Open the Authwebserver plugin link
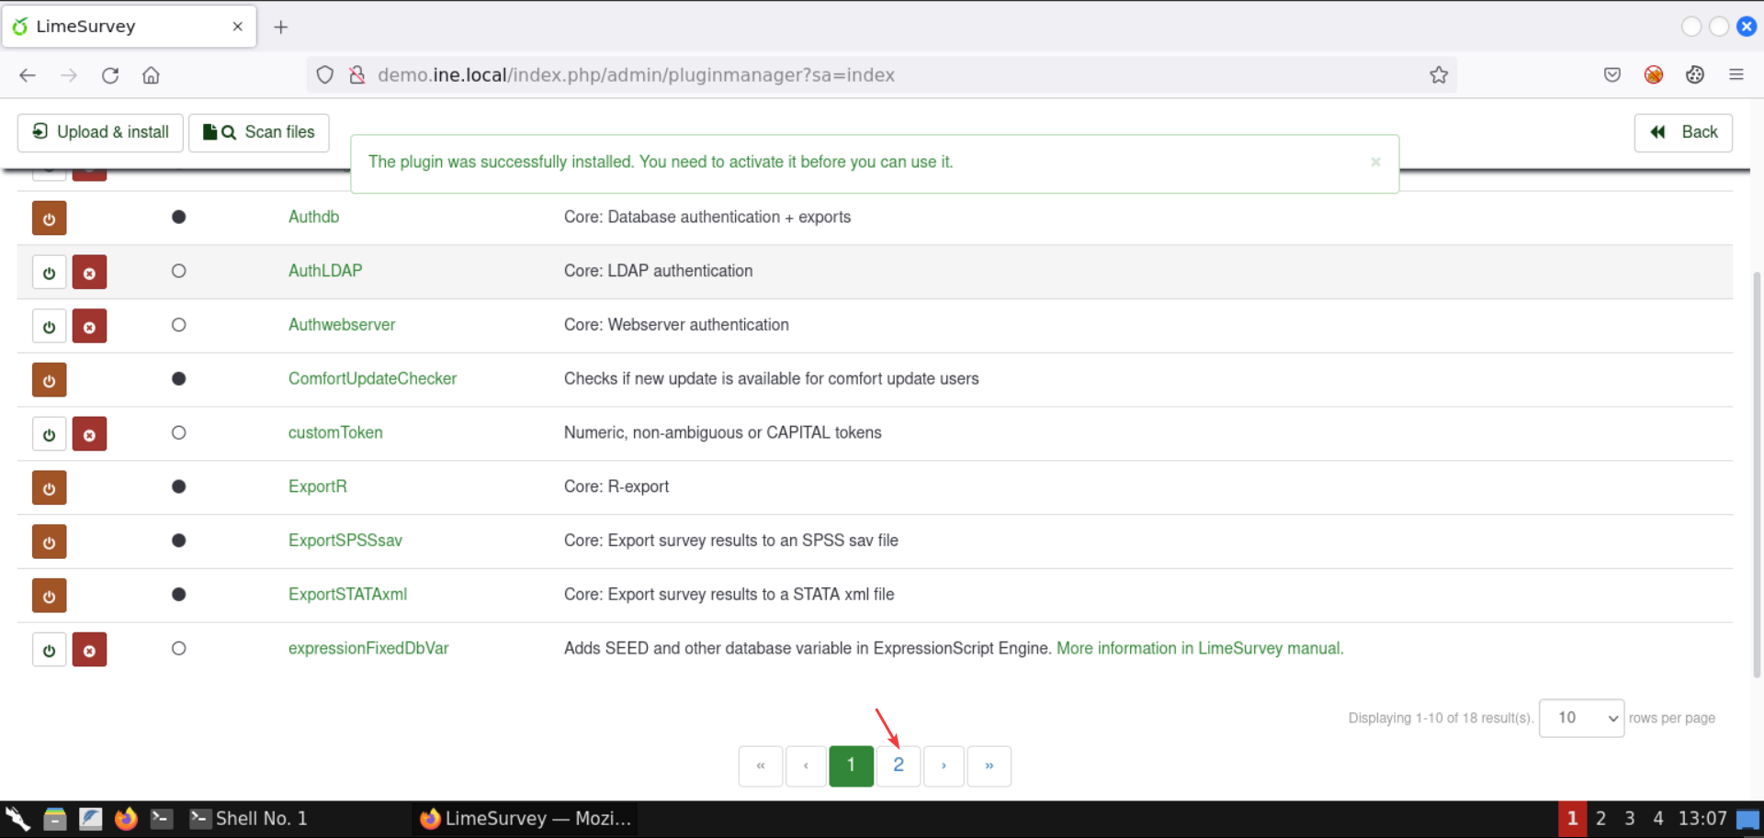This screenshot has width=1764, height=838. pyautogui.click(x=342, y=325)
